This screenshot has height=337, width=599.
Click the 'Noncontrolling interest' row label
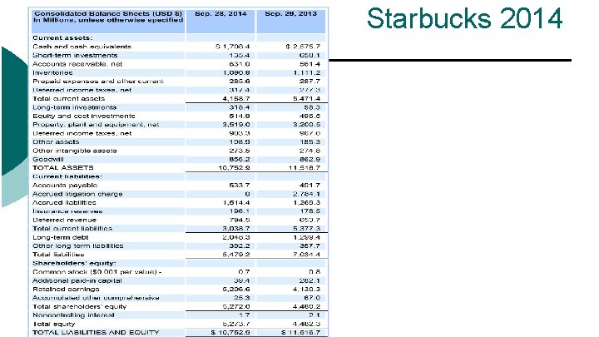pos(73,315)
